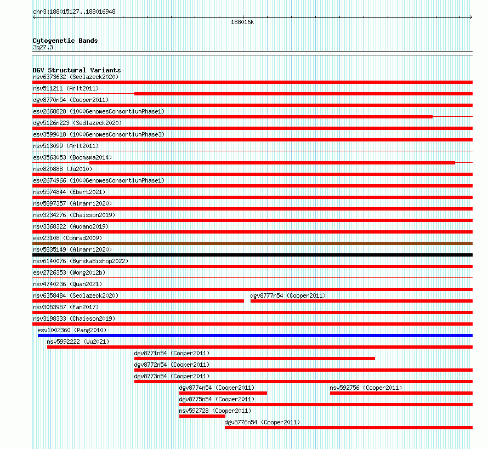Open dgv8774n54 (Cooper2011) label

pyautogui.click(x=217, y=388)
